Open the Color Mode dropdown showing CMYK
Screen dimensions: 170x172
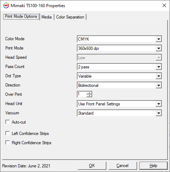pos(119,39)
